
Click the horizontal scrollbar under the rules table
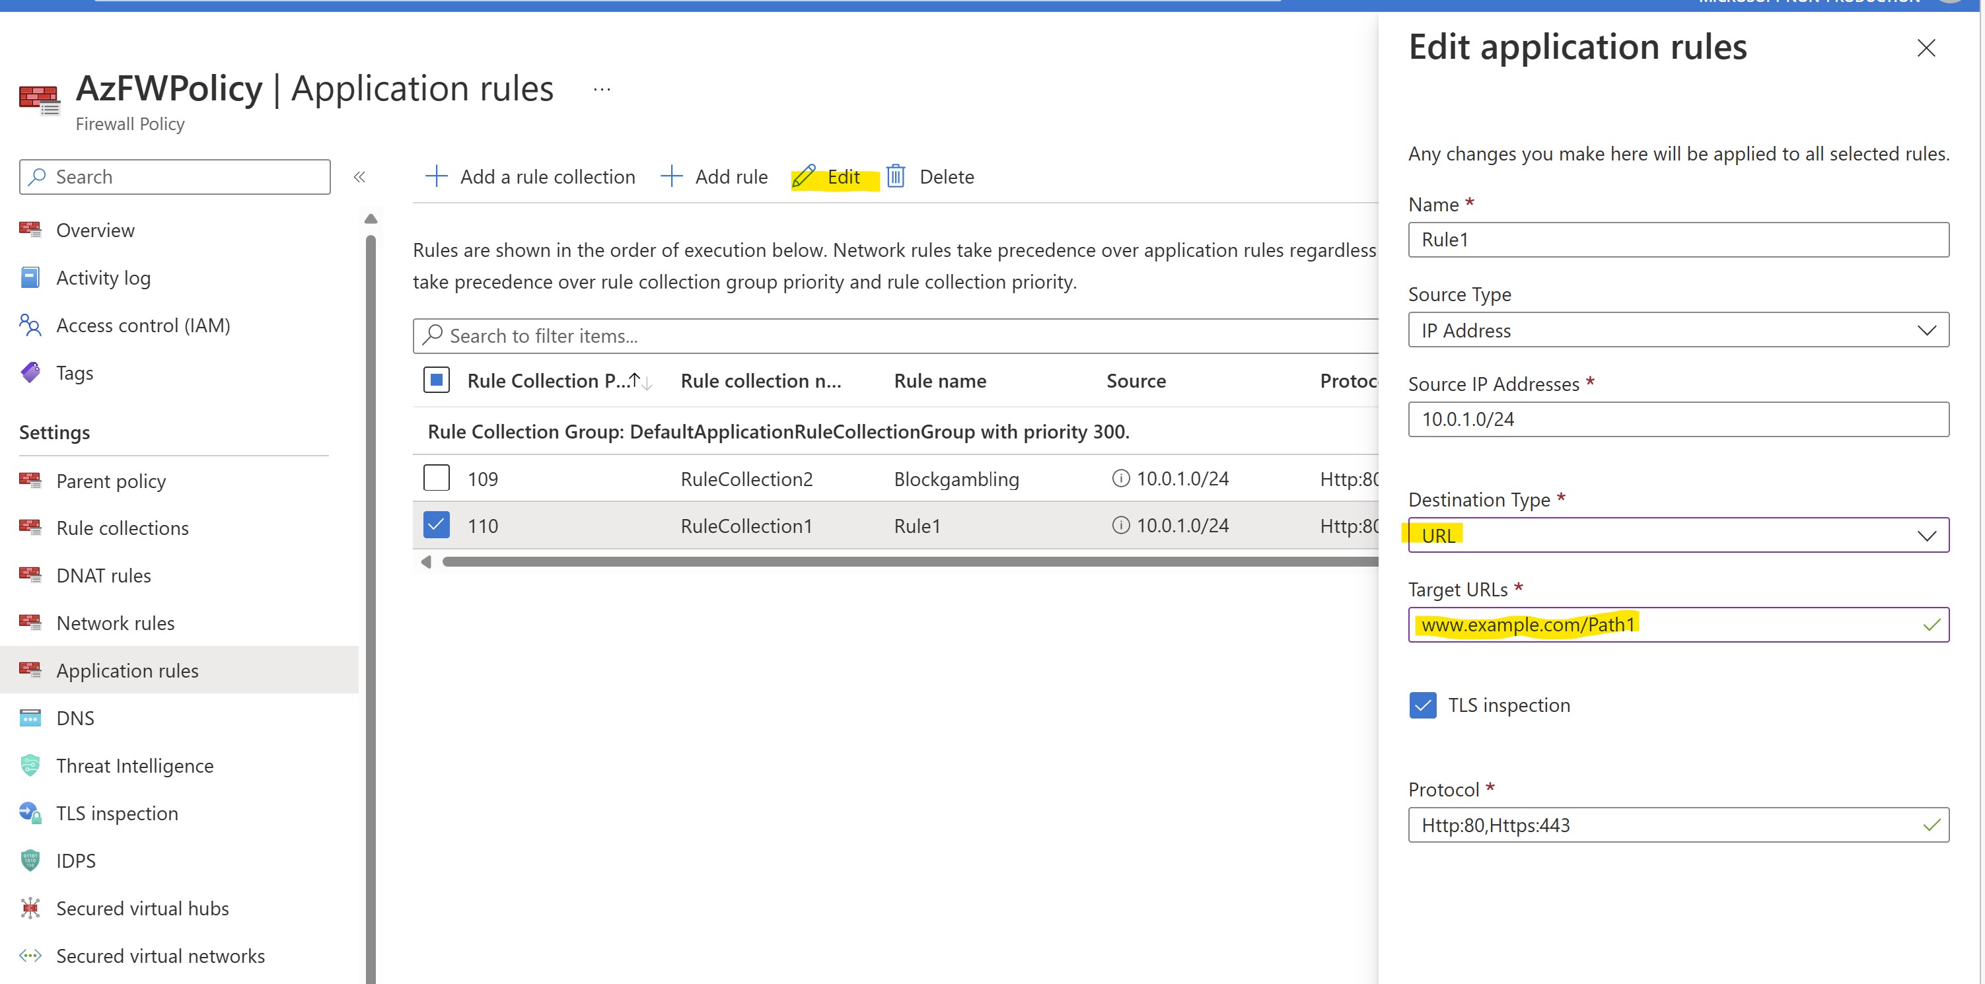click(910, 562)
